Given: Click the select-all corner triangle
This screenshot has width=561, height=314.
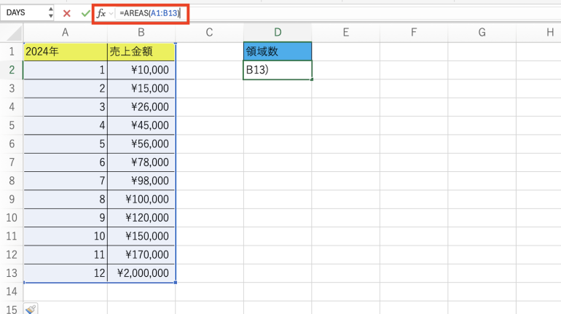Looking at the screenshot, I should click(x=15, y=34).
